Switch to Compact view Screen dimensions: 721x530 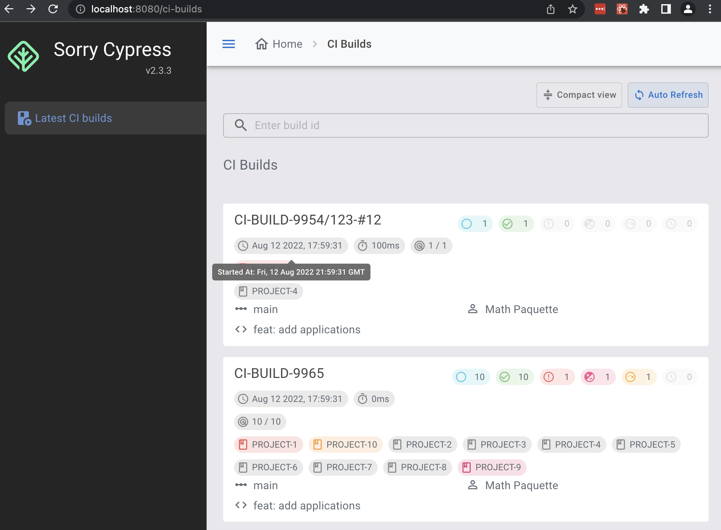(x=579, y=95)
